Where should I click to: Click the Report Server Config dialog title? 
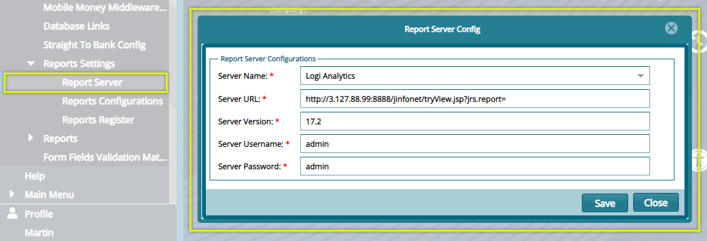click(x=442, y=29)
